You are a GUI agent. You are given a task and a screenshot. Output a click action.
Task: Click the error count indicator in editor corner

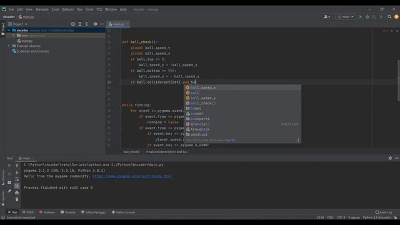pos(385,31)
